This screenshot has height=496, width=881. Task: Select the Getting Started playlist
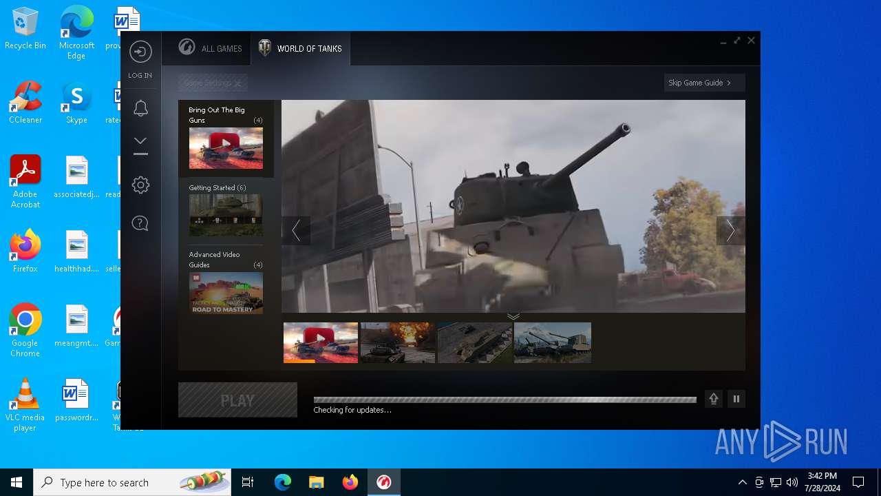(226, 210)
